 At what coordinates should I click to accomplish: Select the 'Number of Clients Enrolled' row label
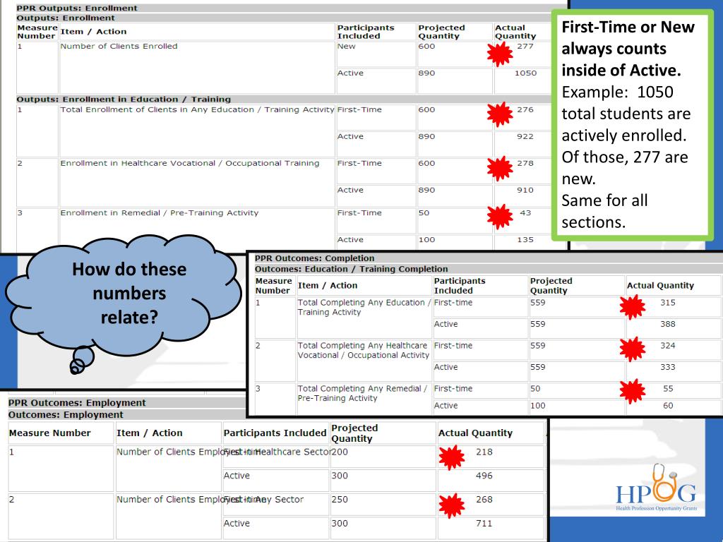[x=119, y=46]
